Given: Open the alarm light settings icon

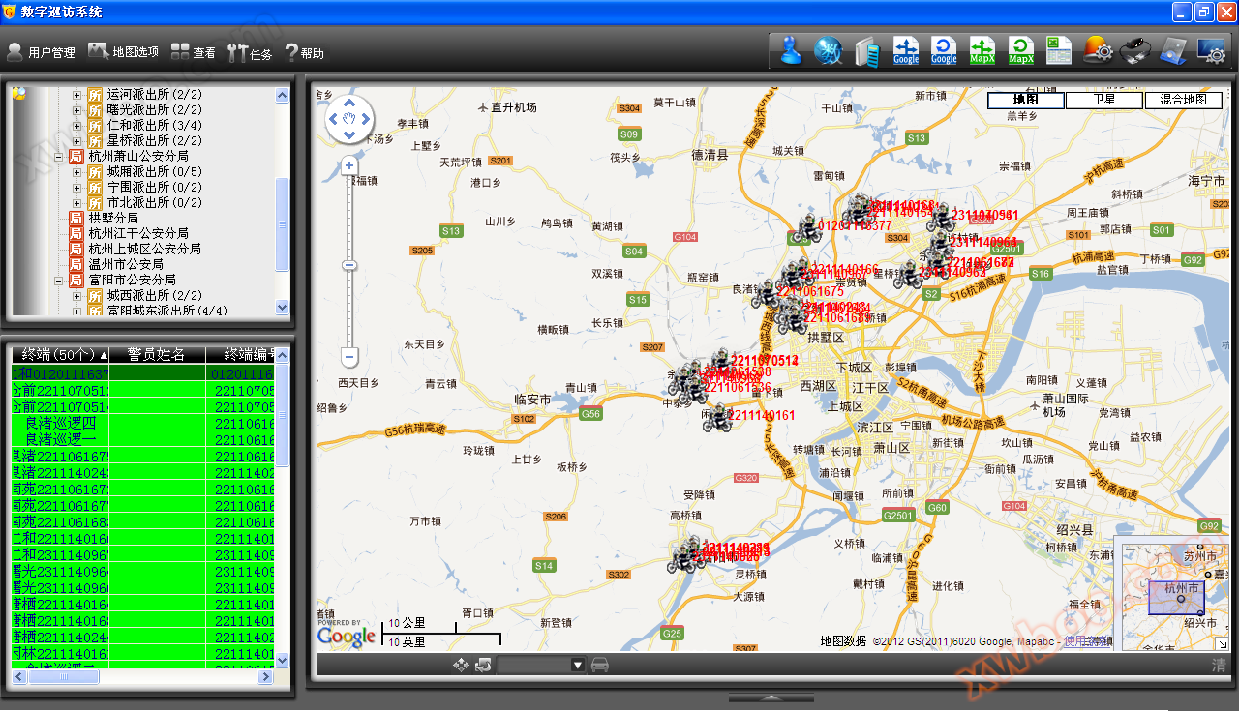Looking at the screenshot, I should (x=1098, y=50).
